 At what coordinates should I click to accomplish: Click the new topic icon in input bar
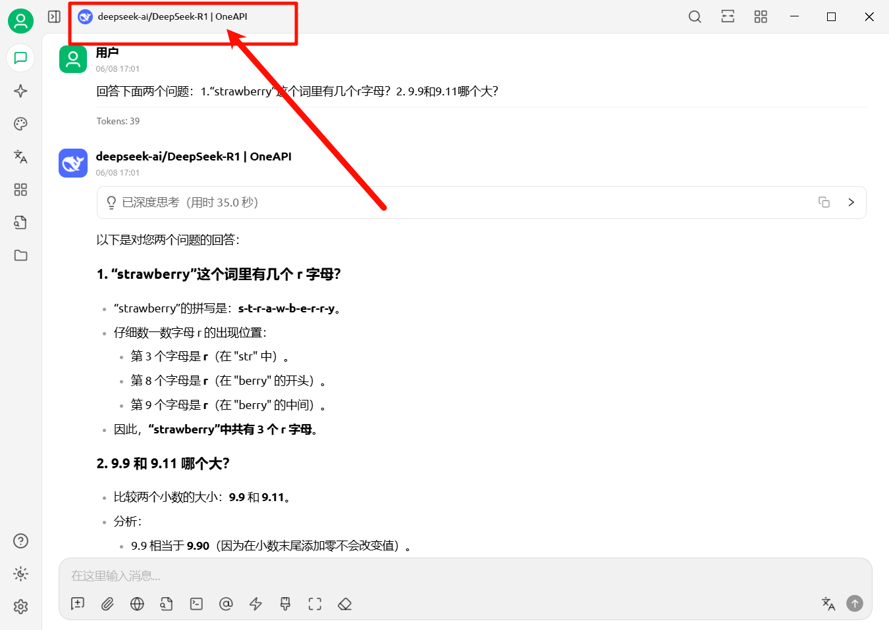click(x=78, y=604)
